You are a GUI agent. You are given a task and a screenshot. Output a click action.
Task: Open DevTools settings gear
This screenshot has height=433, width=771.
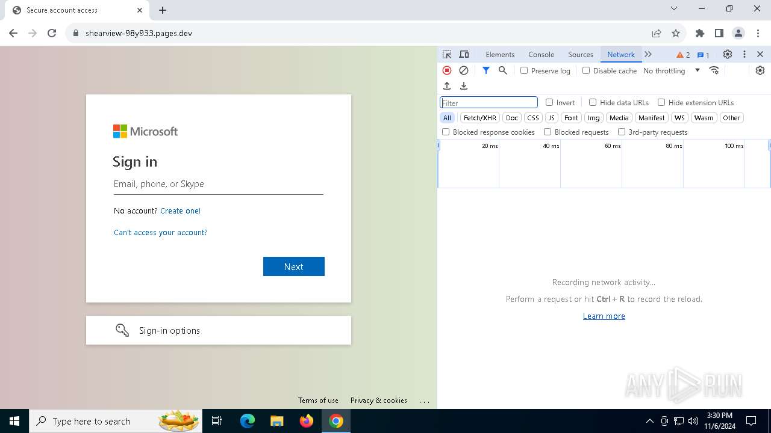click(728, 54)
